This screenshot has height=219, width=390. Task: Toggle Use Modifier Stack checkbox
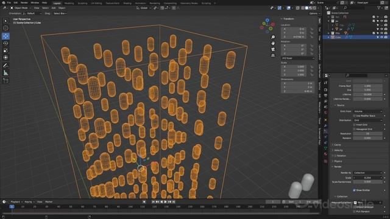click(354, 116)
